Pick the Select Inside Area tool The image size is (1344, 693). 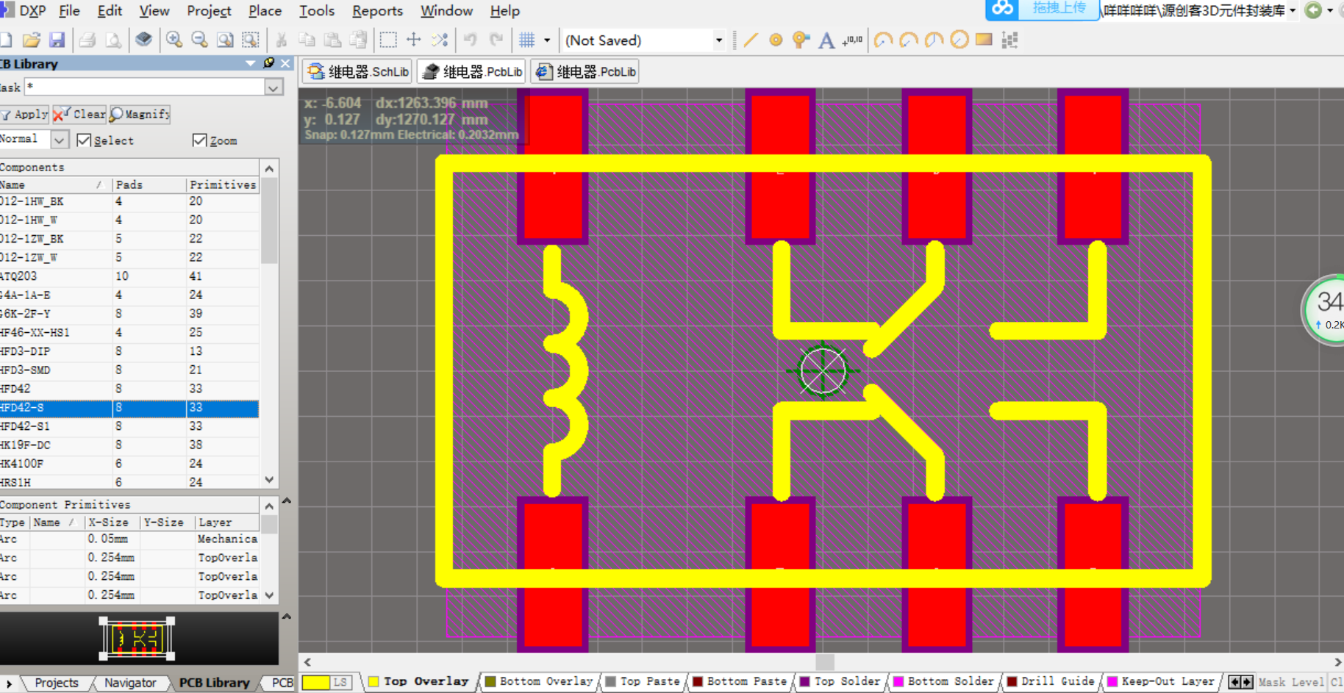(387, 40)
